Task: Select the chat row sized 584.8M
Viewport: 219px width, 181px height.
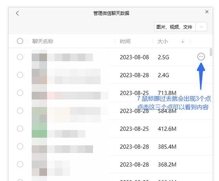Action: [x=20, y=111]
